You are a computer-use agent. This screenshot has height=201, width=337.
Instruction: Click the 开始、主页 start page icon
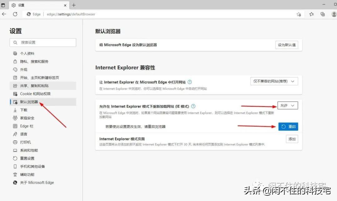click(15, 78)
